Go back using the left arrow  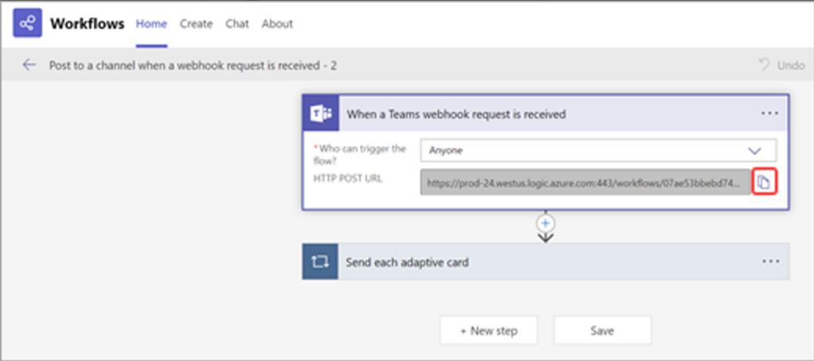pyautogui.click(x=29, y=65)
